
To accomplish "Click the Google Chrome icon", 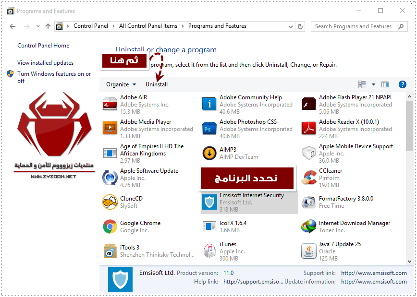I will (x=110, y=226).
